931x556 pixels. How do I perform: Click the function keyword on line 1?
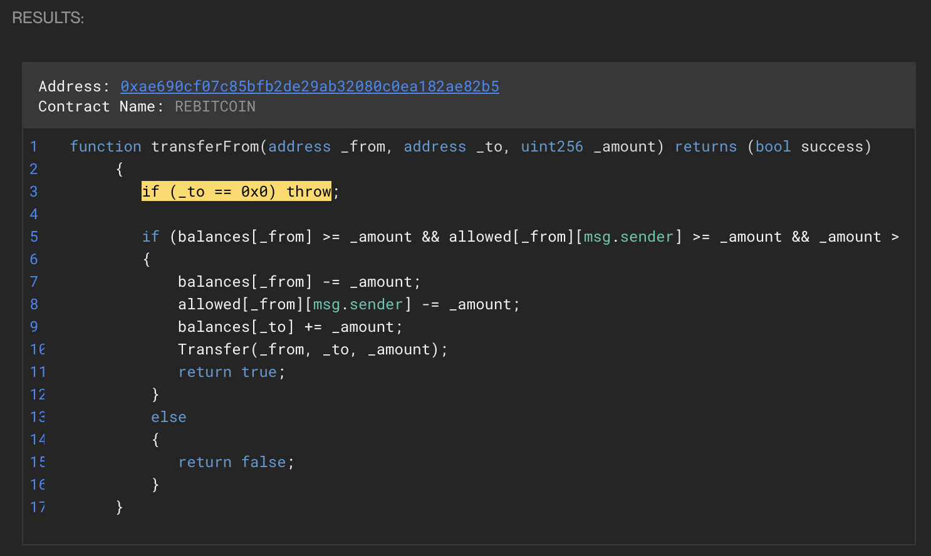(x=105, y=147)
